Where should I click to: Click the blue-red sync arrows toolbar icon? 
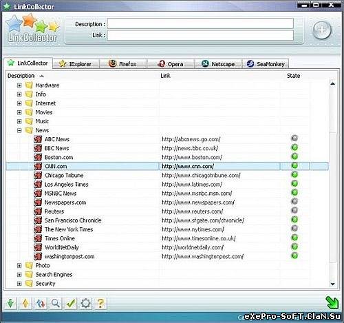click(x=41, y=304)
